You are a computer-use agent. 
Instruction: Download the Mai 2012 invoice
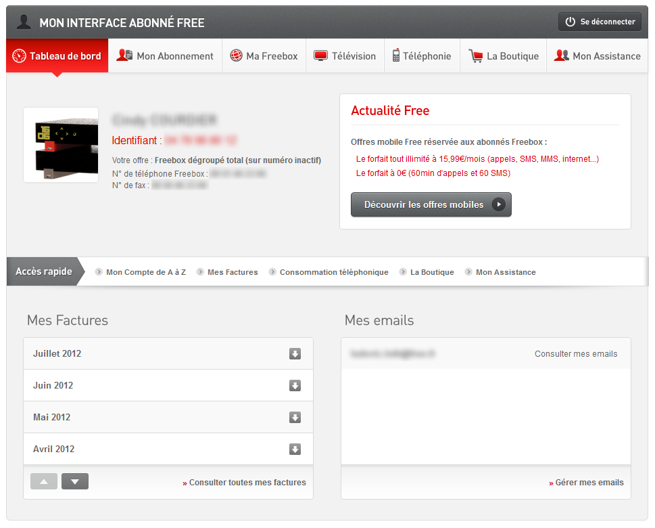click(295, 418)
